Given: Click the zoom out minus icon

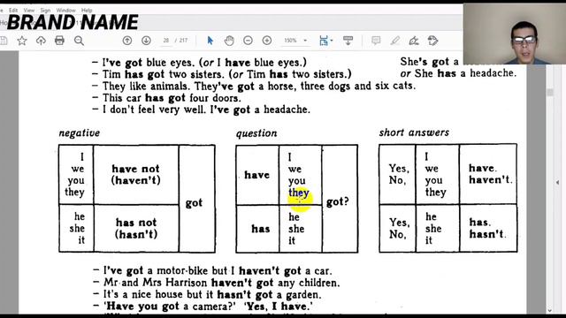Looking at the screenshot, I should tap(248, 41).
